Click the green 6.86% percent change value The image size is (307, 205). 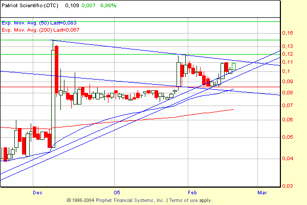[106, 6]
